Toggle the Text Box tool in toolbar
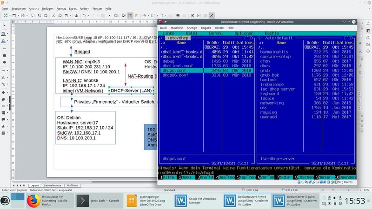 [x=130, y=15]
